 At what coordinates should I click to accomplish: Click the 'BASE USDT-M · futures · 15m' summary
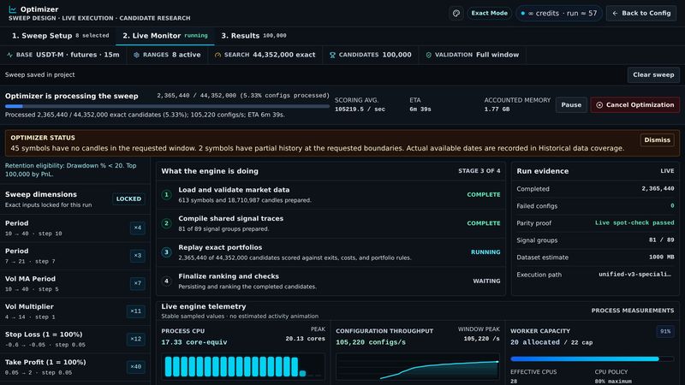[x=63, y=55]
